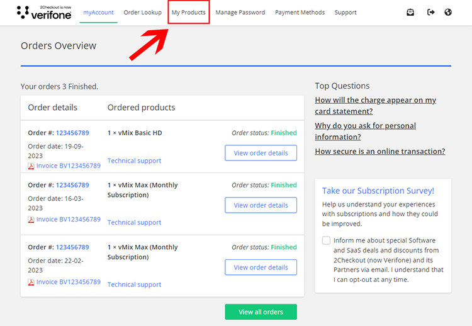
Task: Click Technical support under vMix Basic HD
Action: (134, 161)
